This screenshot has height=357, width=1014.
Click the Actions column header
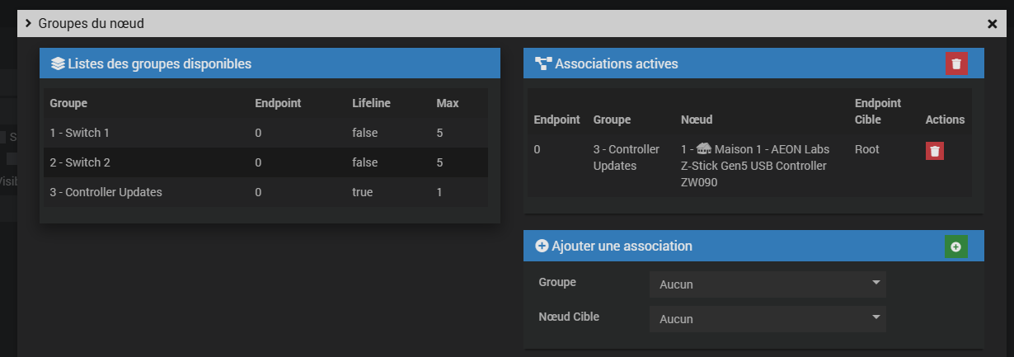coord(945,120)
